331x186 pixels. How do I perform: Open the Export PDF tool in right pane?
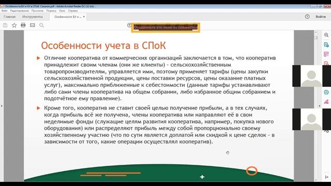pyautogui.click(x=326, y=45)
